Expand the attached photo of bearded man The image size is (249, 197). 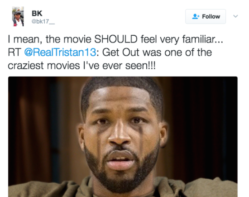click(x=123, y=137)
